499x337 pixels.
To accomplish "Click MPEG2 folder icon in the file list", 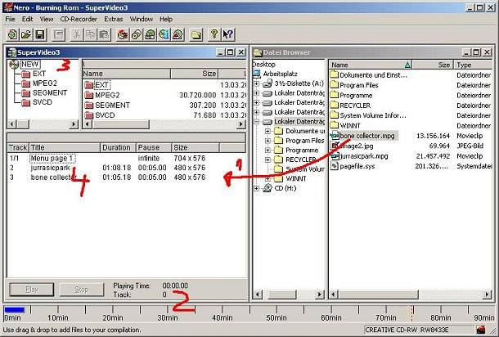I will pos(89,95).
